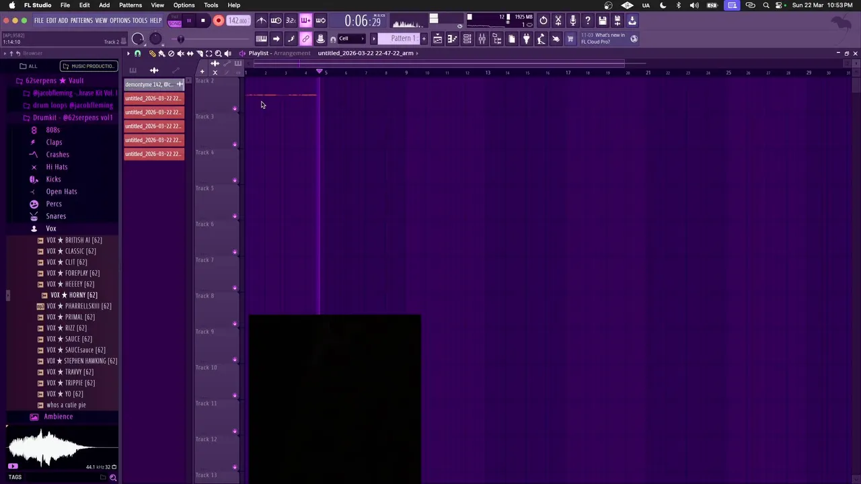
Task: Select the Playback speaker tool in Playlist
Action: [x=227, y=54]
